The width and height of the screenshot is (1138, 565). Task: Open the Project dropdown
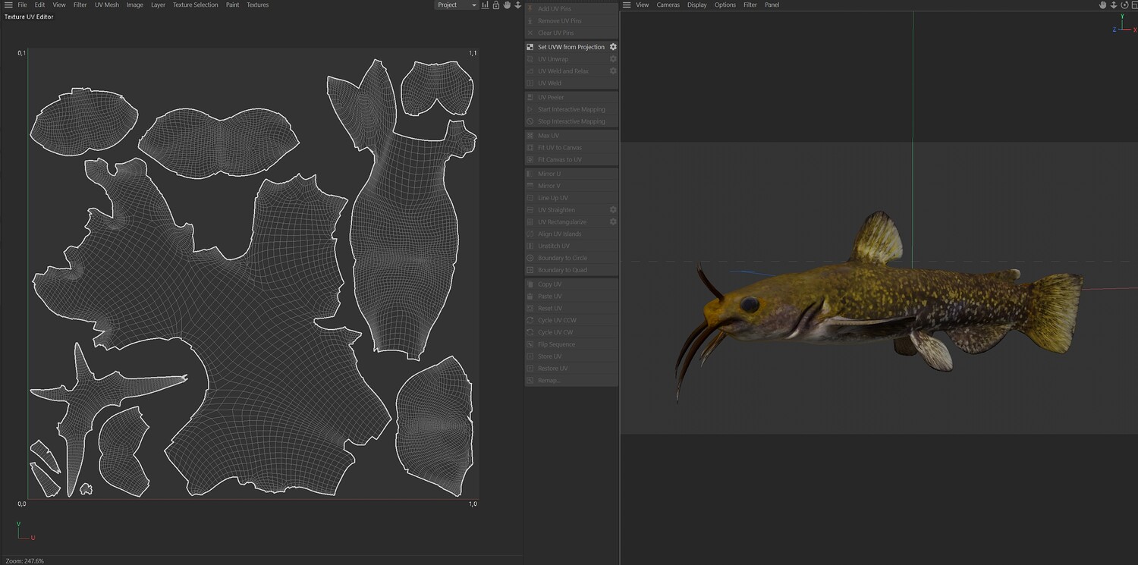point(456,5)
